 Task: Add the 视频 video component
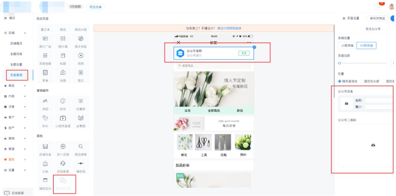(x=80, y=59)
